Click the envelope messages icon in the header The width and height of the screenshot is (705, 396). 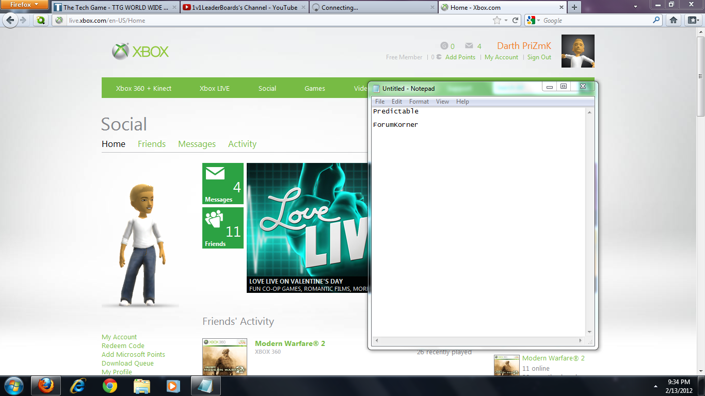tap(469, 45)
